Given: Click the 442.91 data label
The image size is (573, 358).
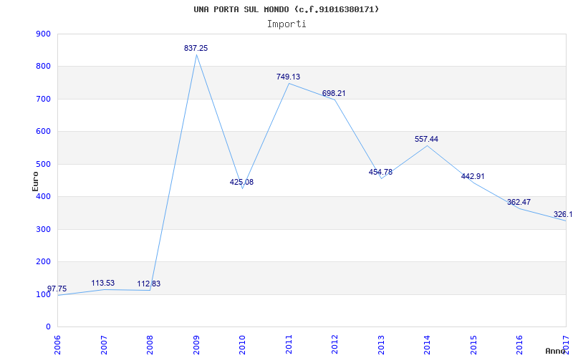Looking at the screenshot, I should (473, 176).
